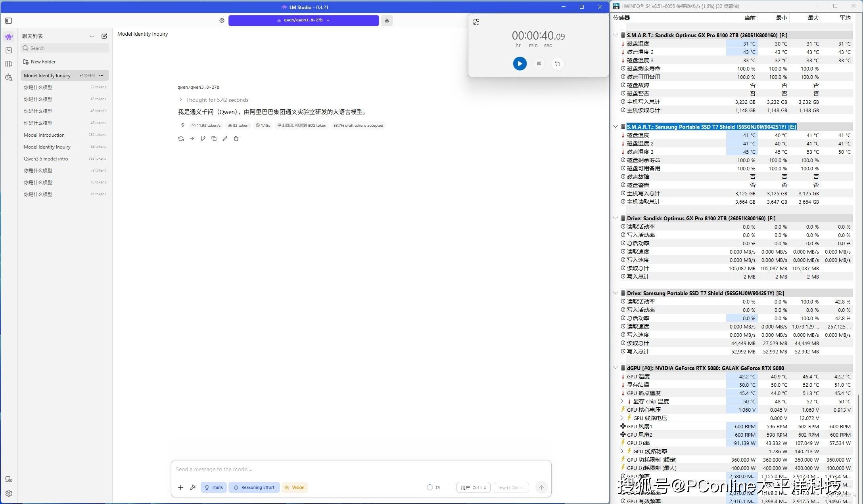Expand the Thought for 5.42 seconds section
863x504 pixels.
pyautogui.click(x=213, y=100)
